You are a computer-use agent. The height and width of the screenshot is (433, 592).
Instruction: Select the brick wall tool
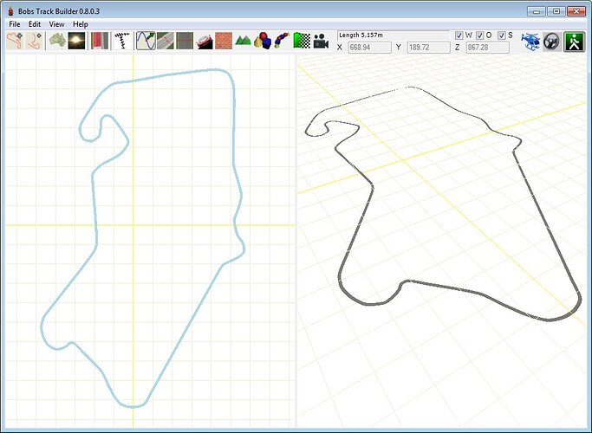[224, 41]
